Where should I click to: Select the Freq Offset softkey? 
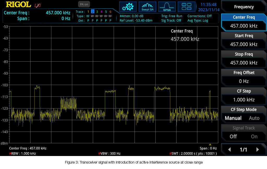pyautogui.click(x=244, y=77)
